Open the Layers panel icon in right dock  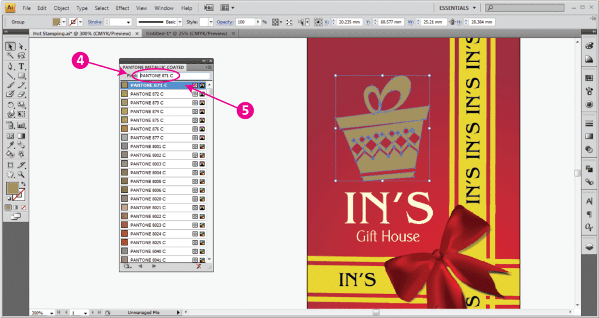tap(589, 247)
